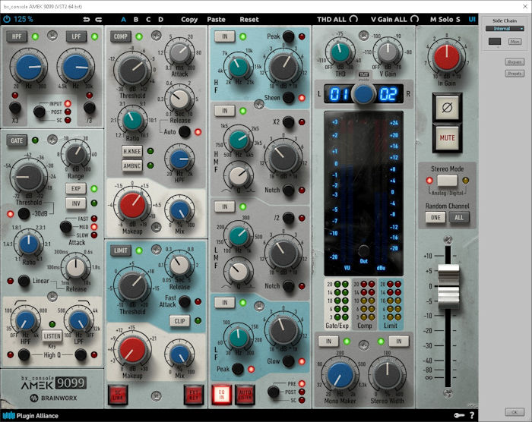Click the V Gain ALL knob icon
This screenshot has height=422, width=532.
[414, 19]
